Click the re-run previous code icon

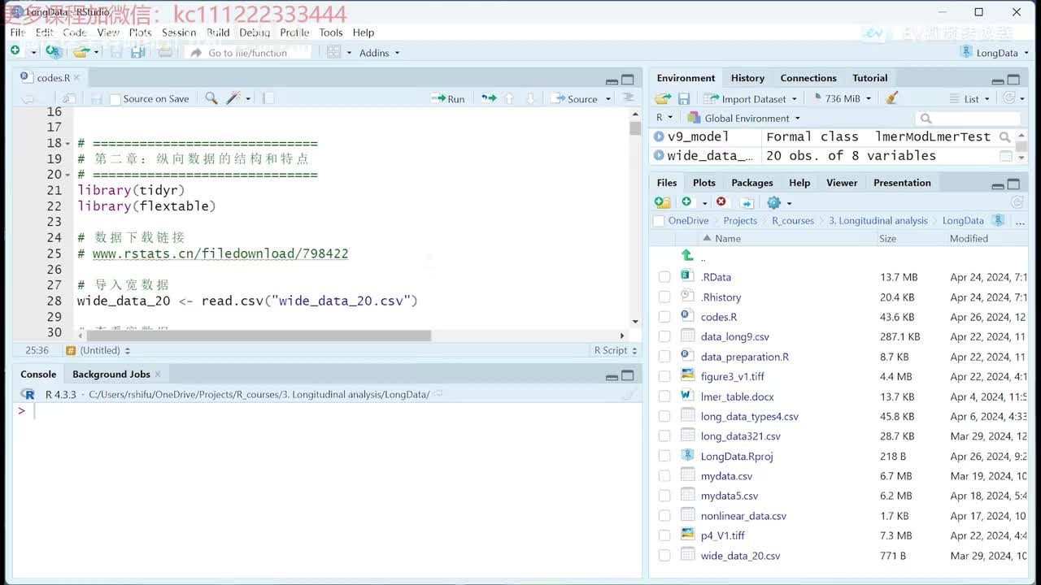(x=488, y=98)
